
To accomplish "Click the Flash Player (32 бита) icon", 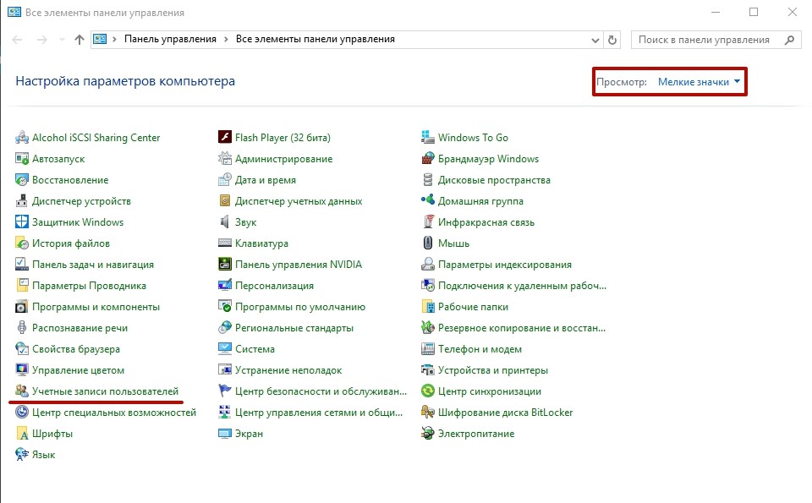I will click(x=225, y=138).
